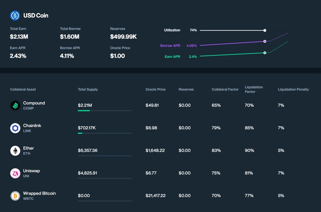Viewport: 321px width, 212px height.
Task: Click the Compound COMP token icon
Action: click(x=15, y=106)
